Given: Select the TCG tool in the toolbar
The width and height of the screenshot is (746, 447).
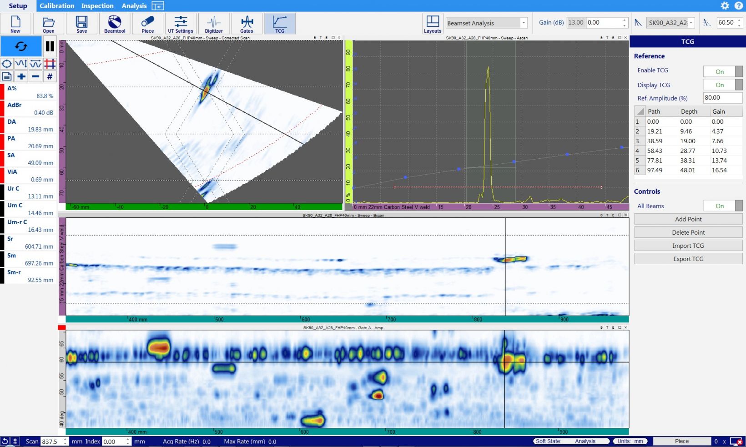Looking at the screenshot, I should point(280,24).
